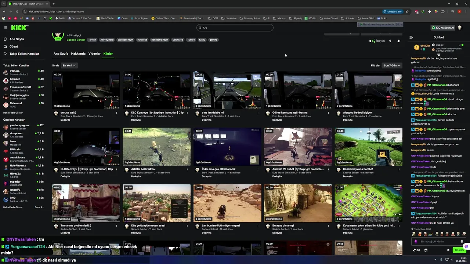Click the green Gönder button
Viewport: 470px width, 264px height.
[x=459, y=250]
